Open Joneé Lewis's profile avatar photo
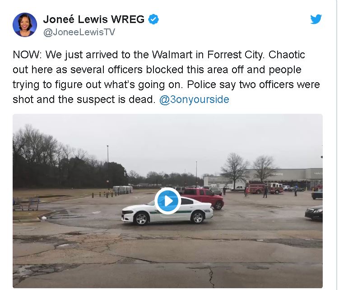Image resolution: width=339 pixels, height=290 pixels. pyautogui.click(x=25, y=25)
